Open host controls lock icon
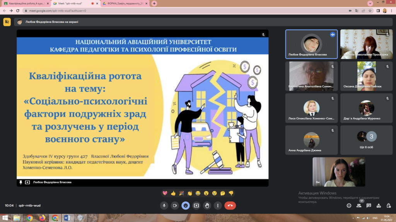This screenshot has width=396, height=222. (388, 205)
